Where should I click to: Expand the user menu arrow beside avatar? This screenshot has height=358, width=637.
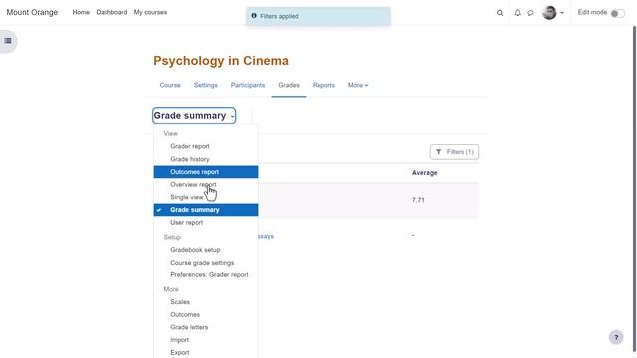pos(562,13)
